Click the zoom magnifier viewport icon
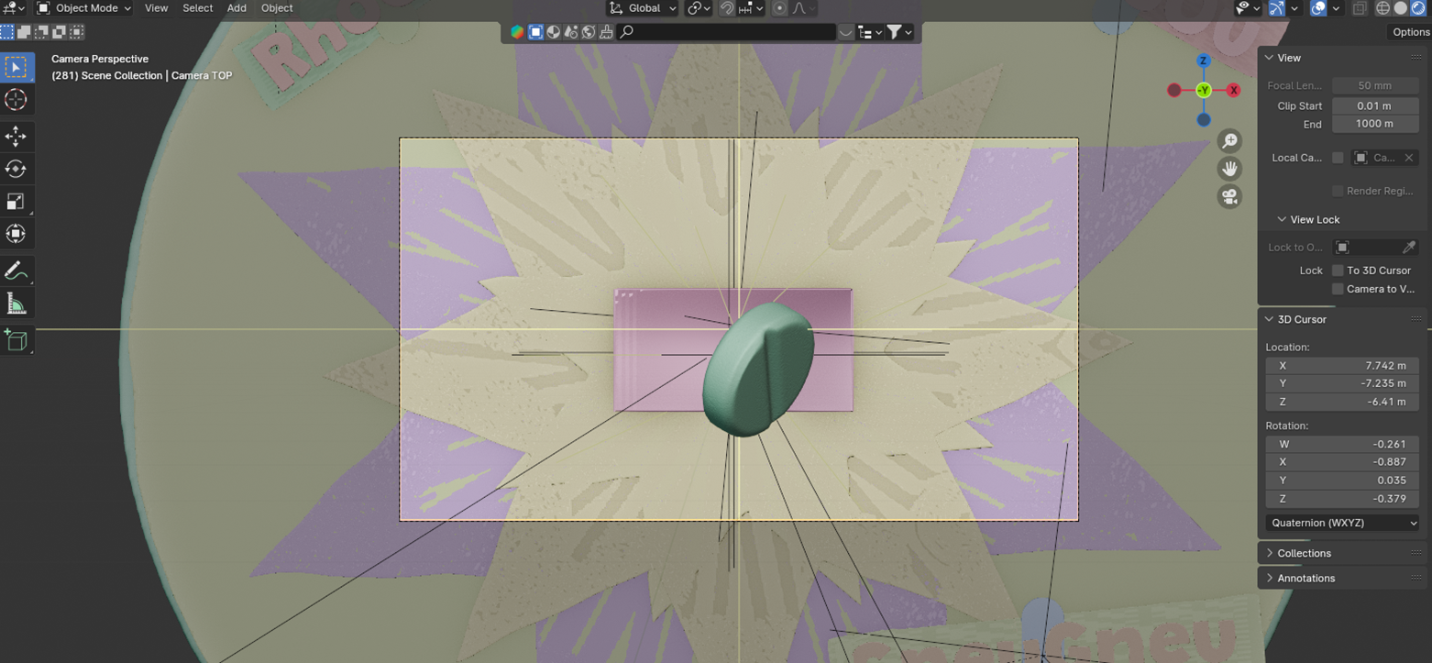 pos(1229,141)
